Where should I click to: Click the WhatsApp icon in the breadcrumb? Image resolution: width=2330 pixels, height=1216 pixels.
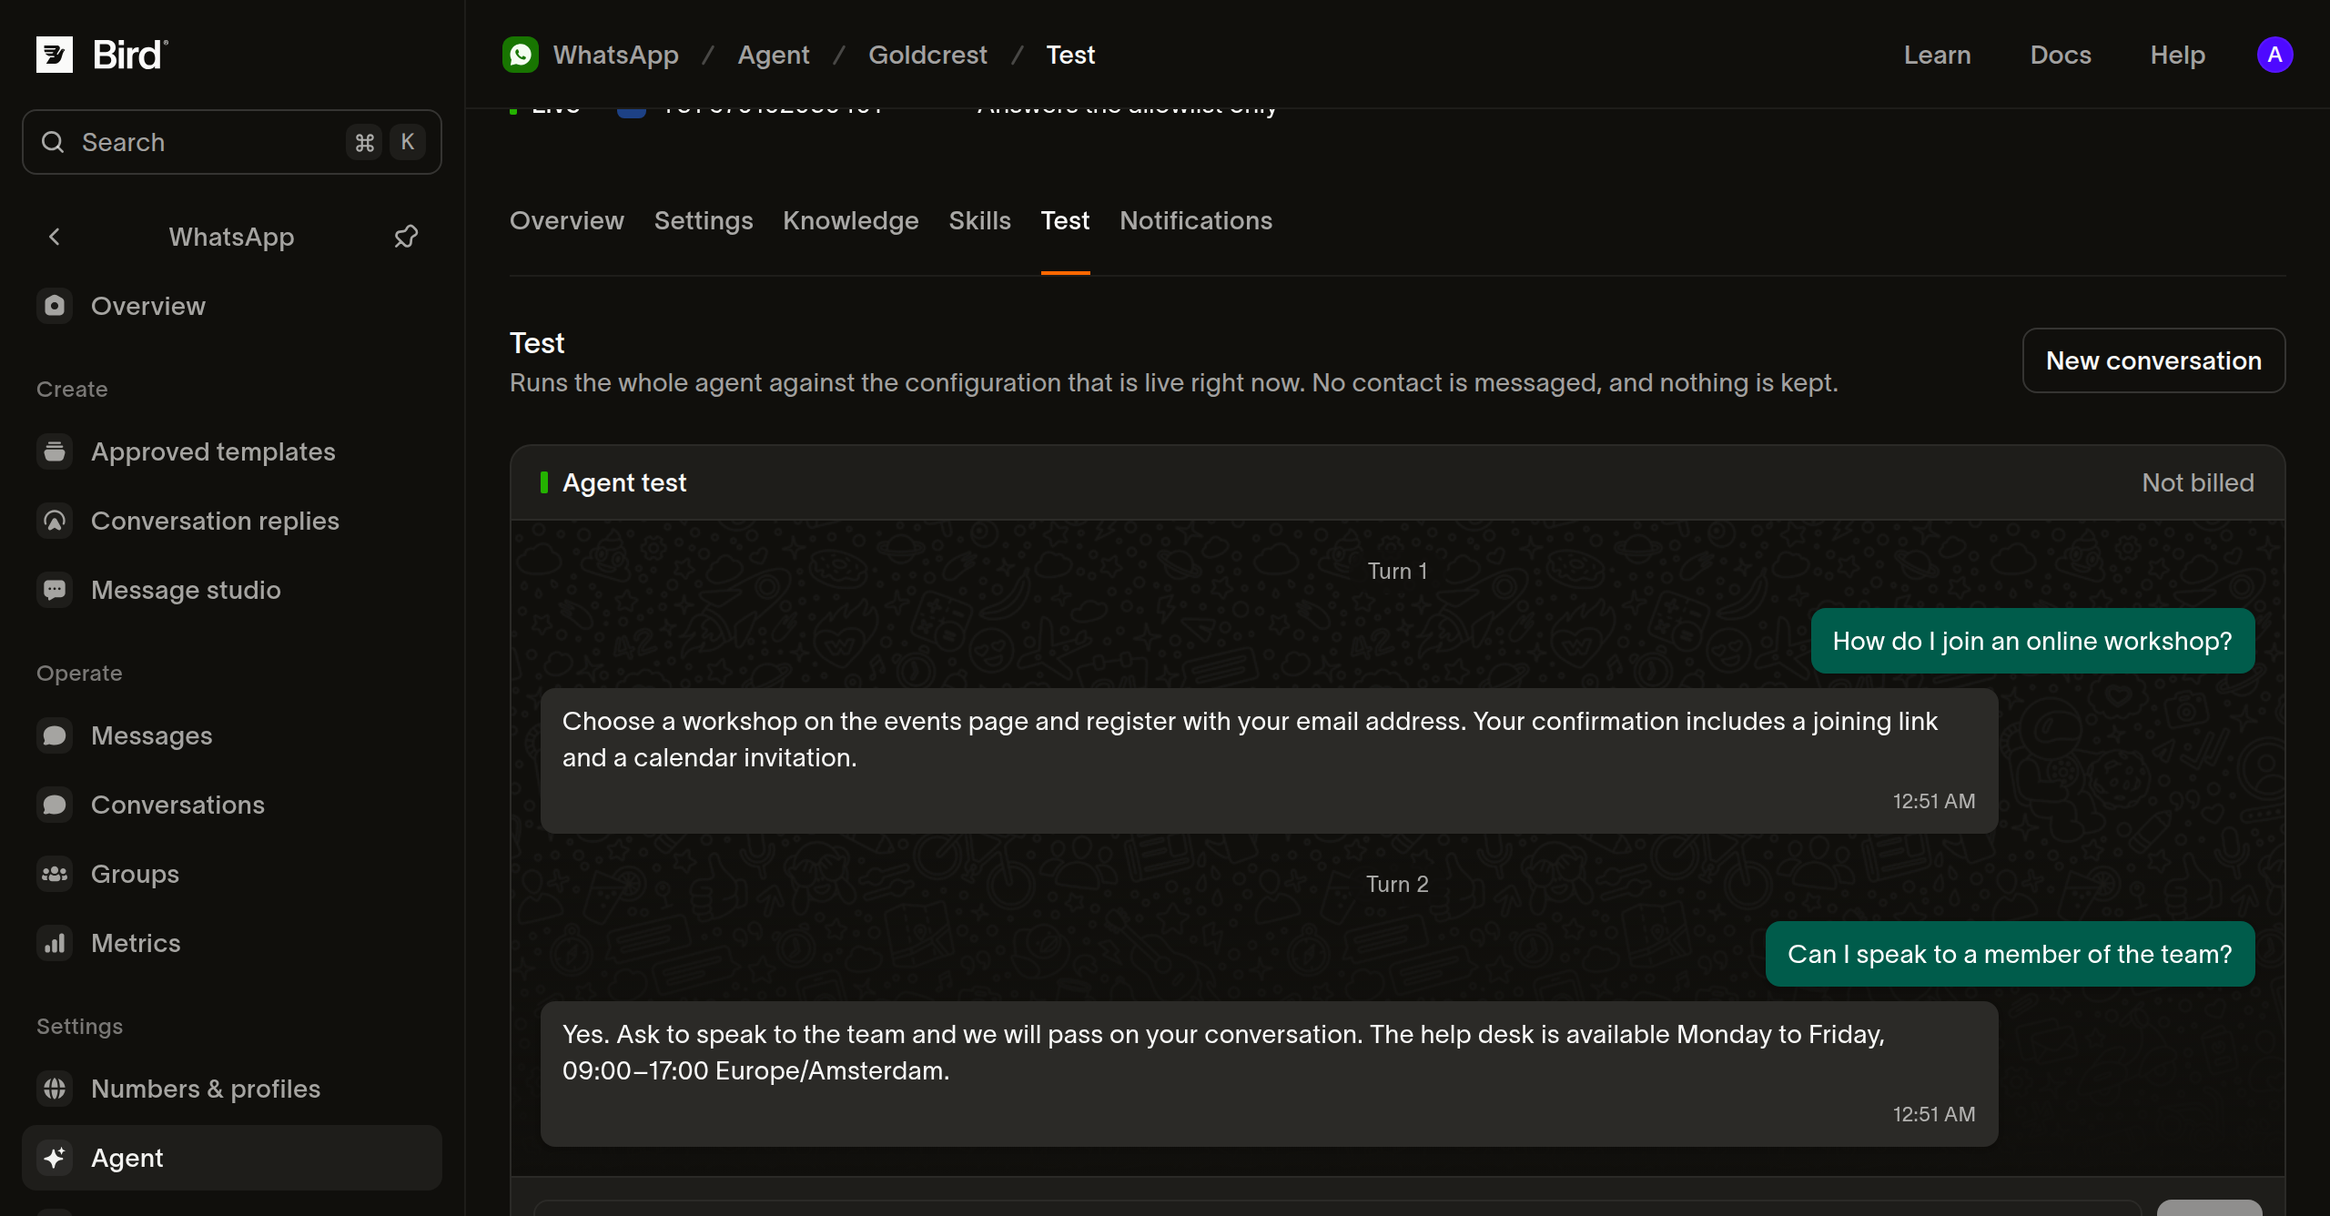[x=521, y=55]
